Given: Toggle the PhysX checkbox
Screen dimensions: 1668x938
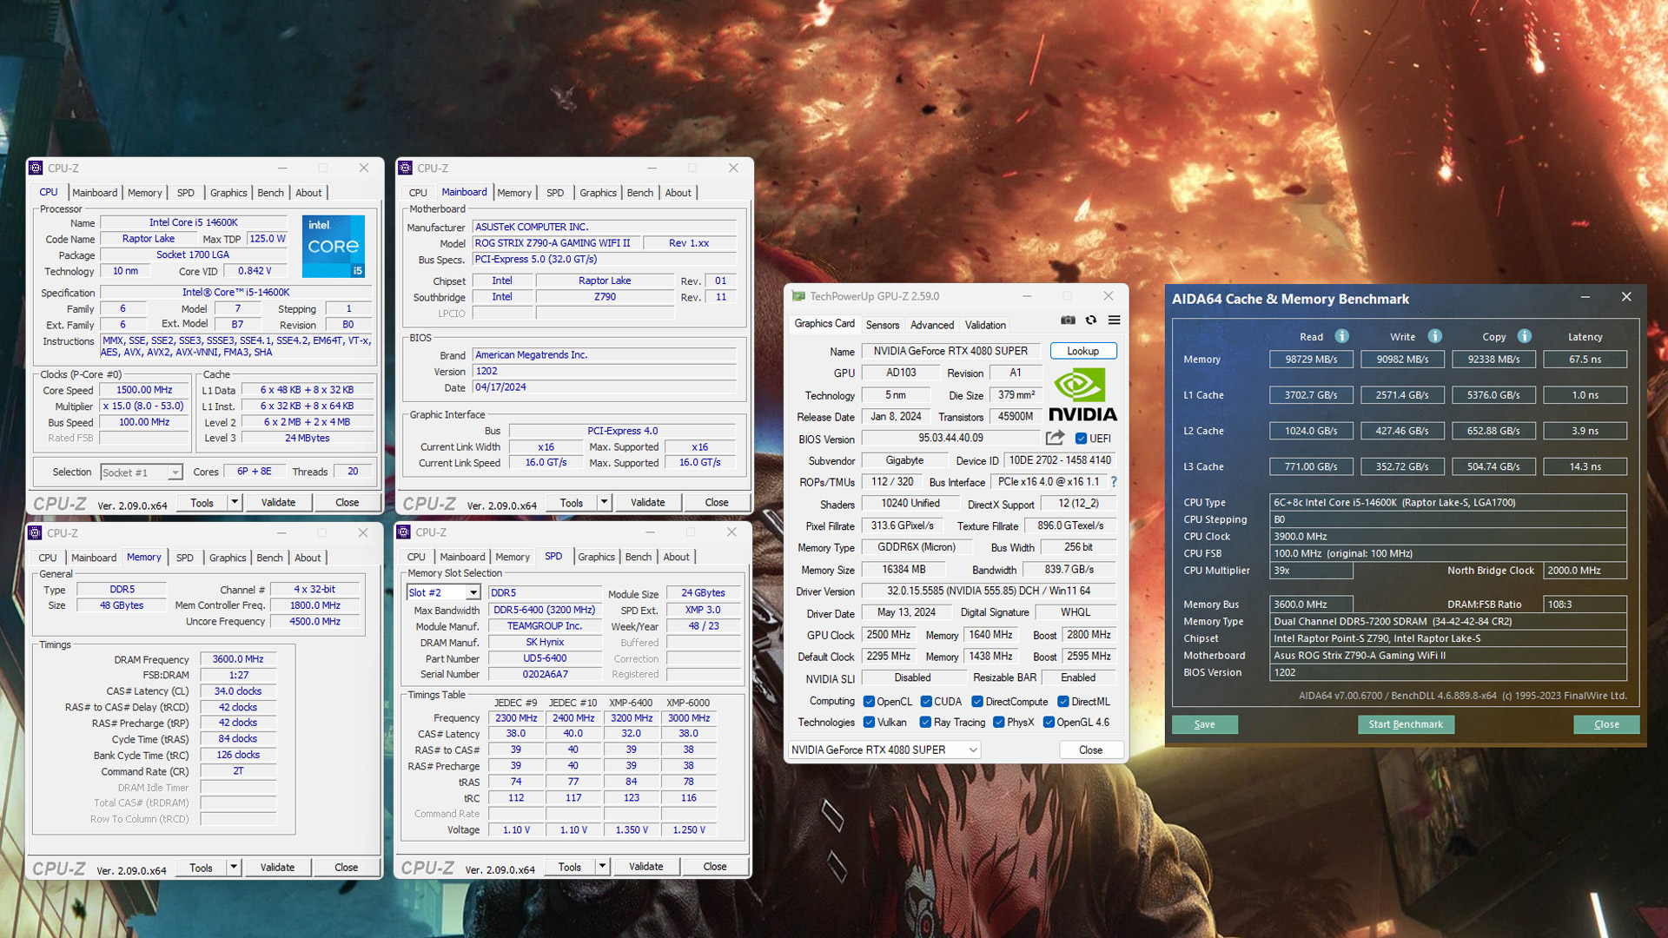Looking at the screenshot, I should (999, 723).
